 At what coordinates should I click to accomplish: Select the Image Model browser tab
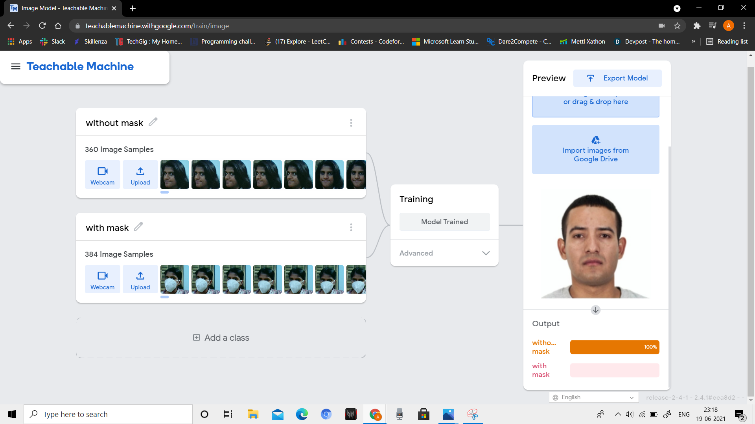(x=63, y=8)
